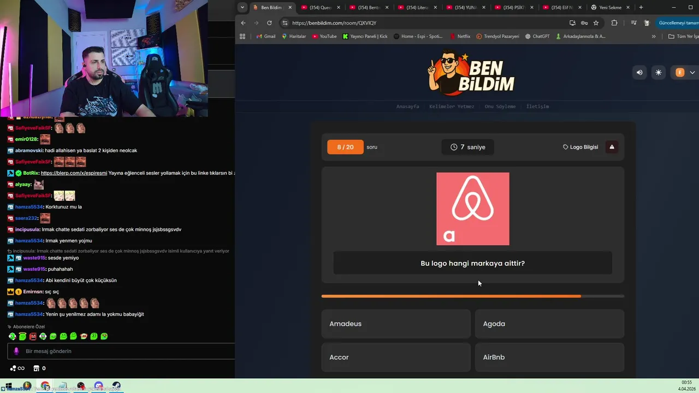The width and height of the screenshot is (699, 393).
Task: Open a new browser tab
Action: click(641, 7)
